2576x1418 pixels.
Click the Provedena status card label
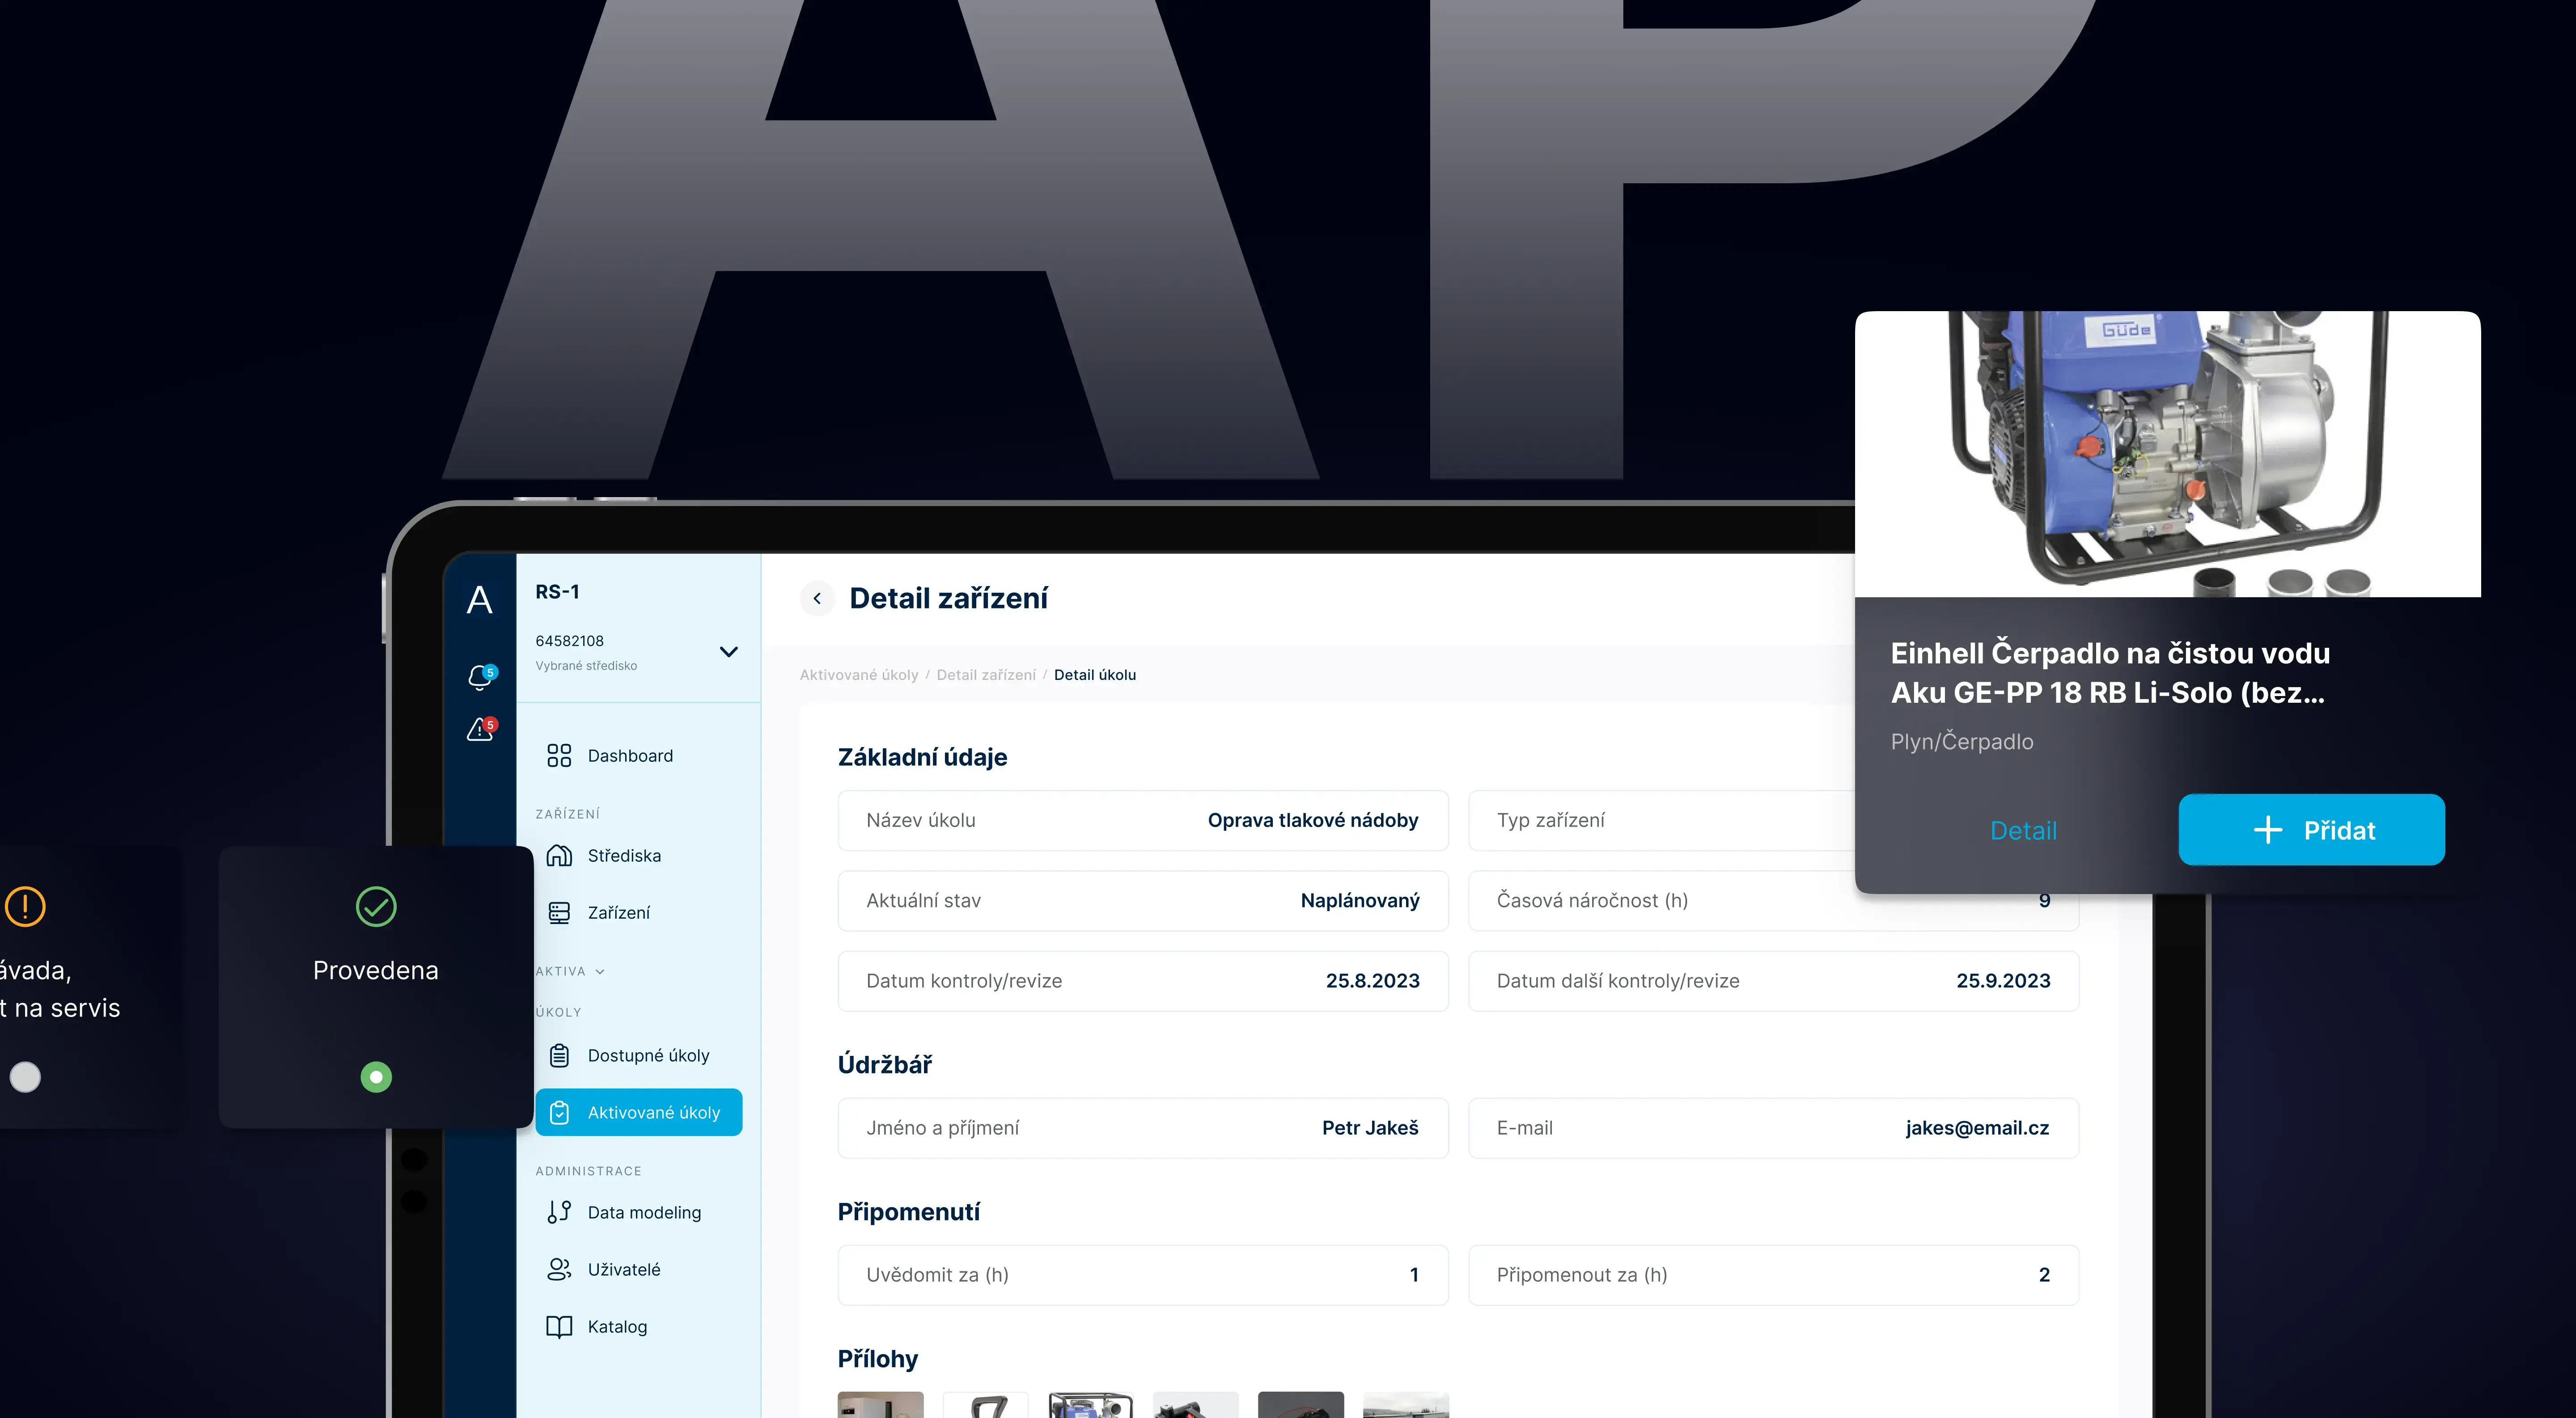(376, 971)
